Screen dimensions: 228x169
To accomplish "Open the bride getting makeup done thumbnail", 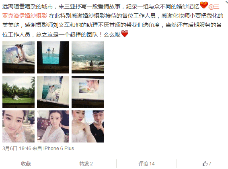I will coord(53,126).
